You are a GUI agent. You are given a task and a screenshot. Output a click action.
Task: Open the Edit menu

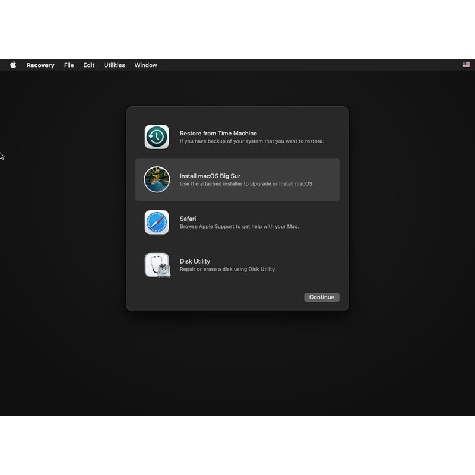(88, 65)
